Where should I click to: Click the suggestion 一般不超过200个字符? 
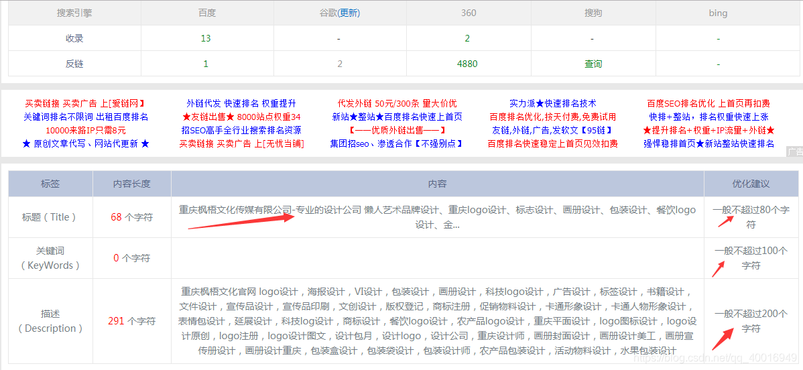(751, 321)
